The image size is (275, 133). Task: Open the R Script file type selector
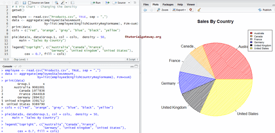point(132,59)
